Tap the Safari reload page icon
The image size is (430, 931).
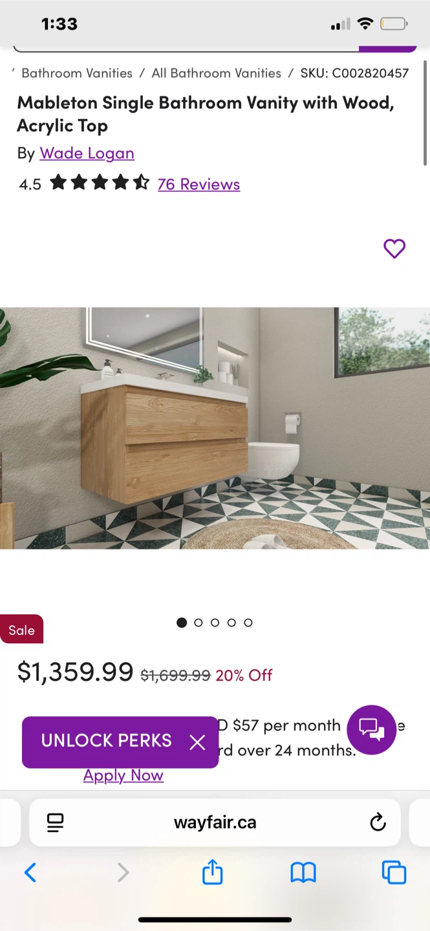378,822
